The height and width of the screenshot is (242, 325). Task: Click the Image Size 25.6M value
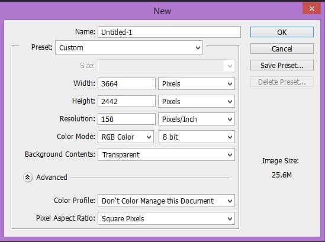click(x=281, y=175)
